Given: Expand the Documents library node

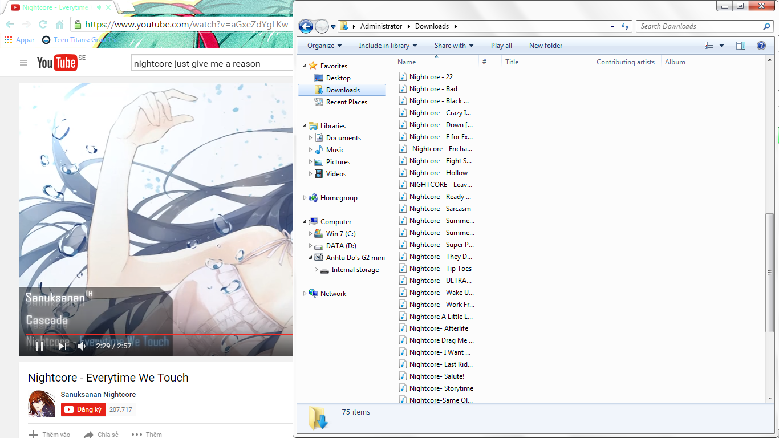Looking at the screenshot, I should (311, 138).
